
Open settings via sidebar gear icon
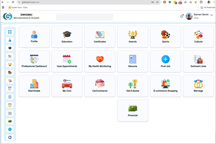point(10,137)
